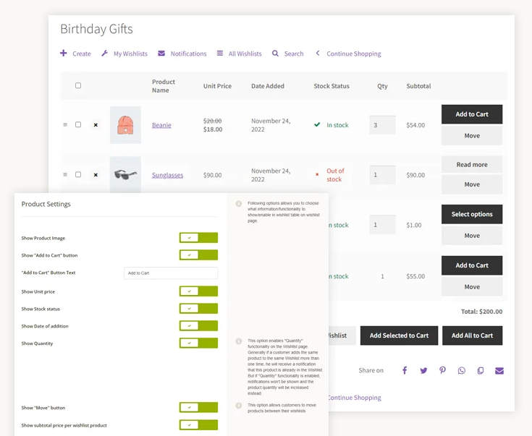Click the back chevron beside top Continue Shopping
The height and width of the screenshot is (436, 532).
(x=318, y=53)
